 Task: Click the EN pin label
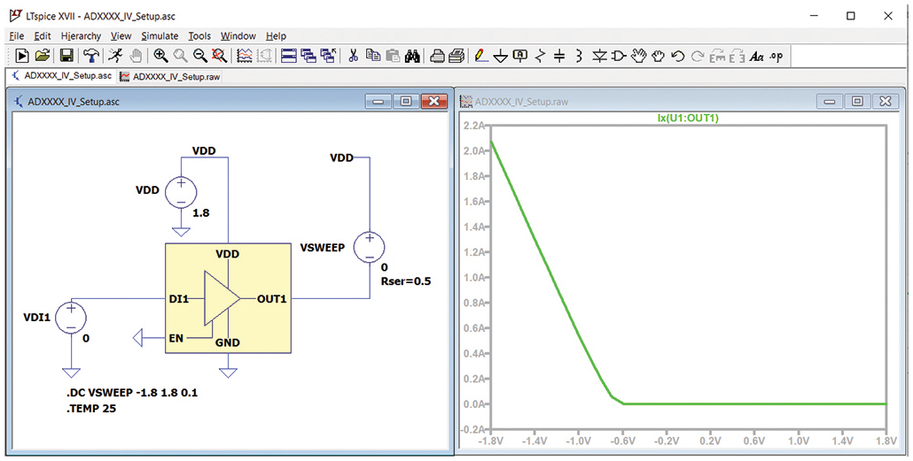(x=176, y=338)
